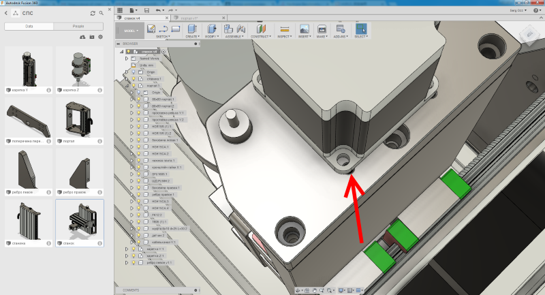Go back in the data panel
Viewport: 545px width, 295px height.
6,13
